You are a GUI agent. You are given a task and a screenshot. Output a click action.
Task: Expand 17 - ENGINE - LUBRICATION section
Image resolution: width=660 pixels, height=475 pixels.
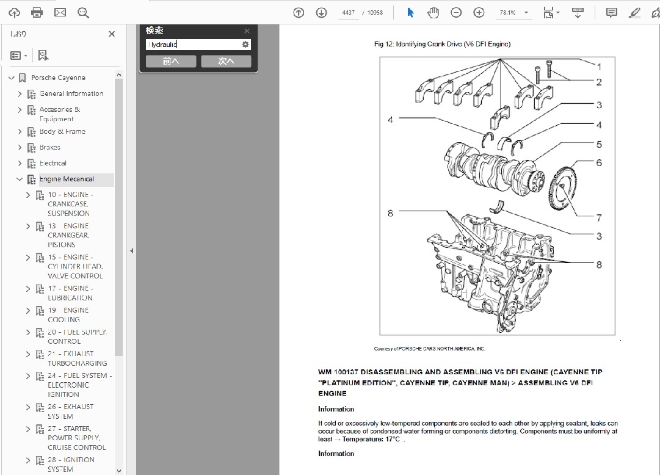28,289
